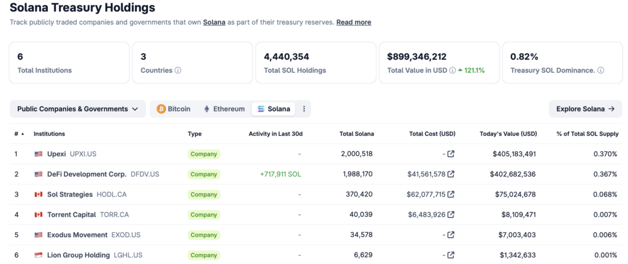Click the $75,024,678 today's value cell
The image size is (628, 264).
pos(515,194)
